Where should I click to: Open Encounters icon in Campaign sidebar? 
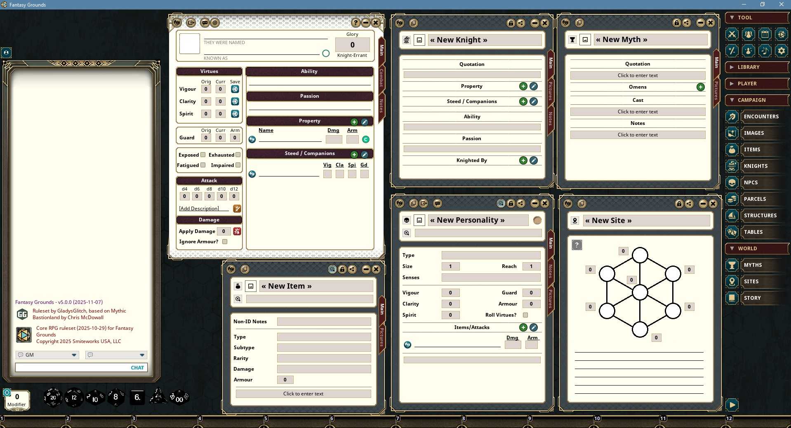click(x=732, y=117)
